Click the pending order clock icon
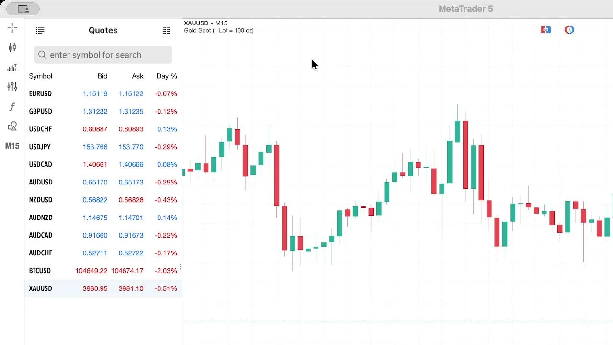 click(569, 30)
